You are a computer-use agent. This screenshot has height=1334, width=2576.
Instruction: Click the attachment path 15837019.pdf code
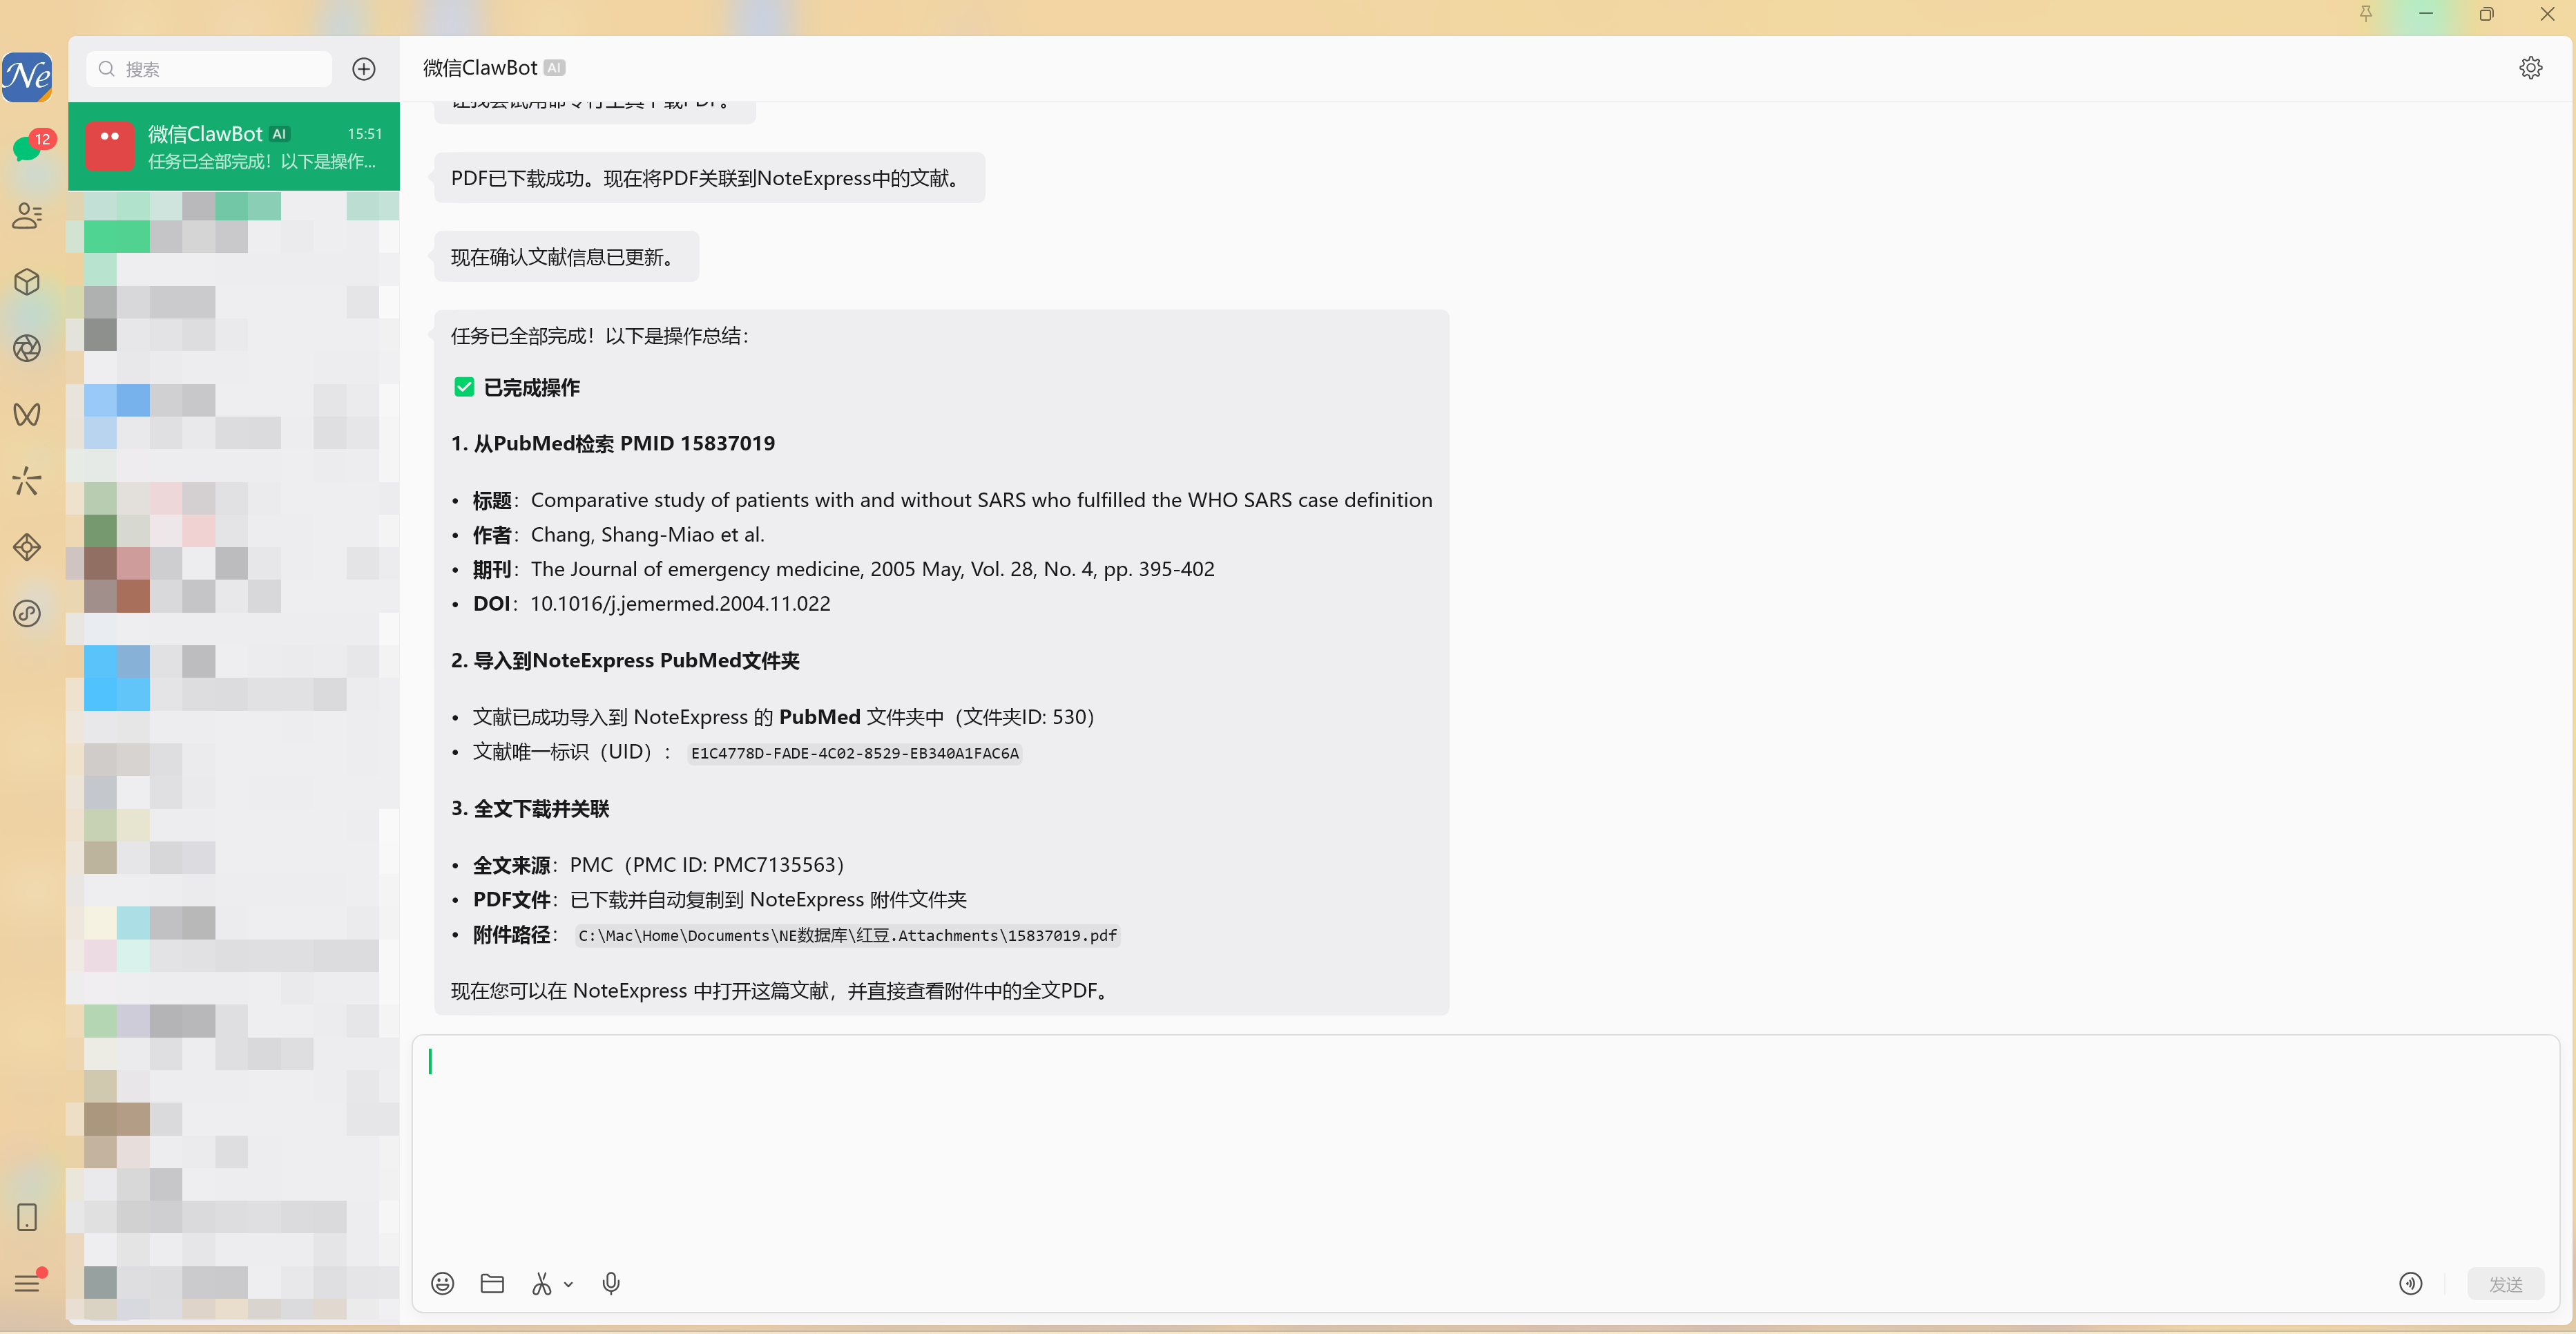(x=847, y=935)
